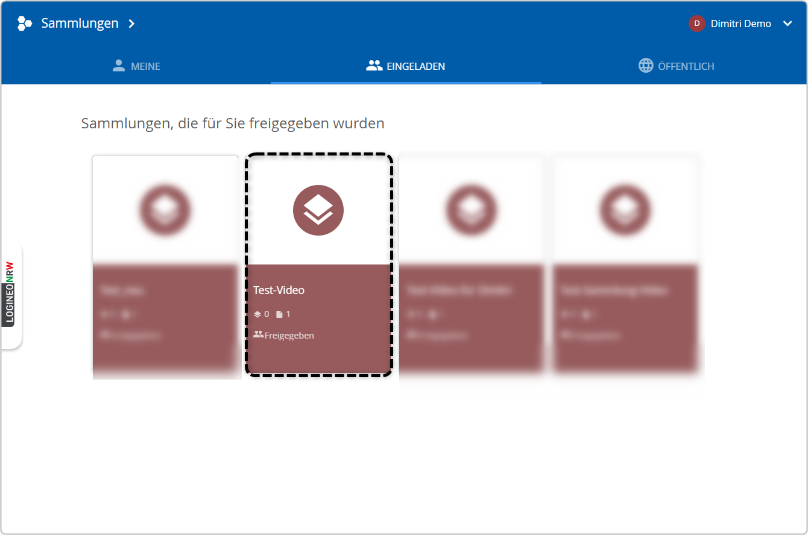This screenshot has width=808, height=535.
Task: Switch to the MEINE tab
Action: [136, 66]
